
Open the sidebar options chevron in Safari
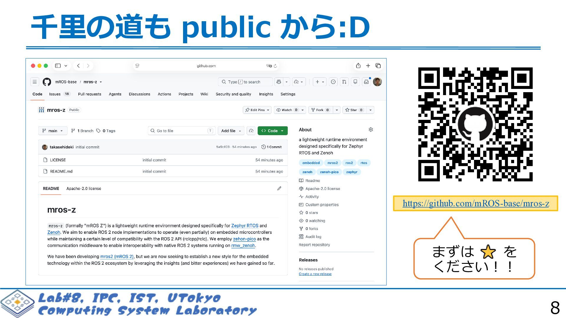tap(66, 66)
